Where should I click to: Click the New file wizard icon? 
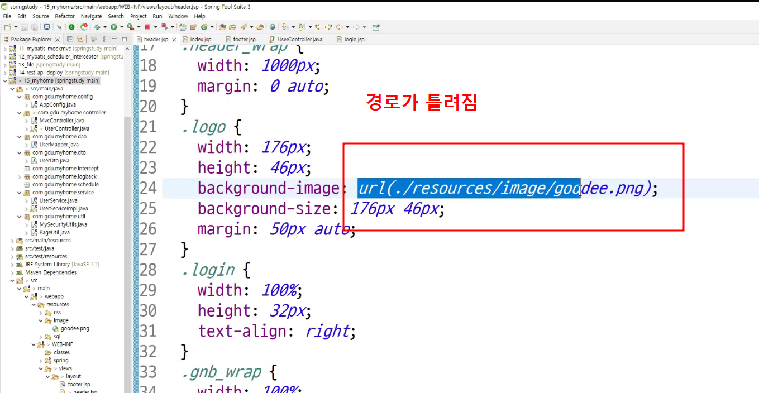coord(7,27)
